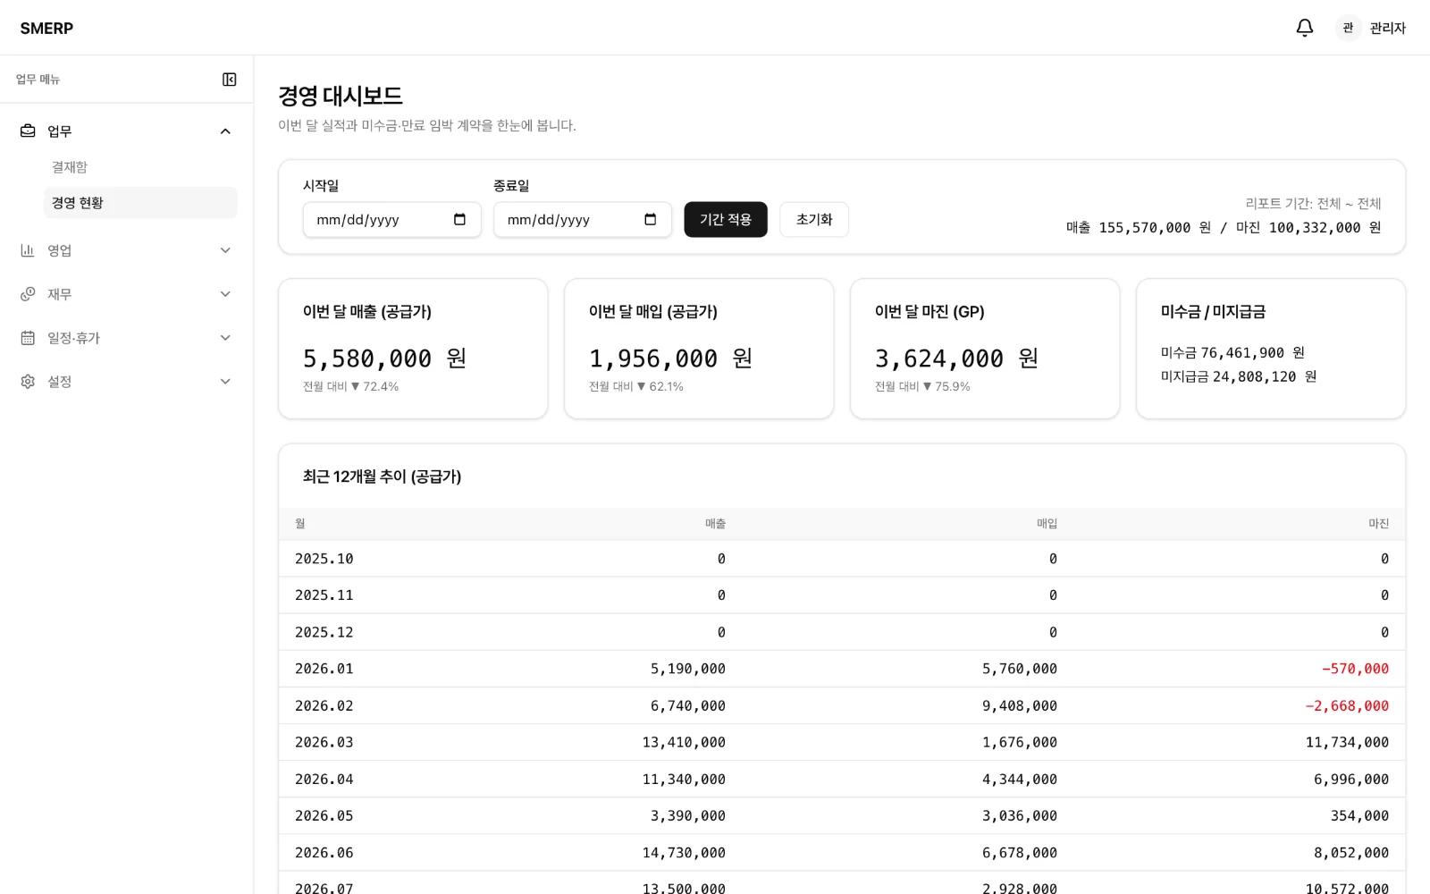
Task: Click 전월 대비 ▼ 72.4% text
Action: coord(350,387)
